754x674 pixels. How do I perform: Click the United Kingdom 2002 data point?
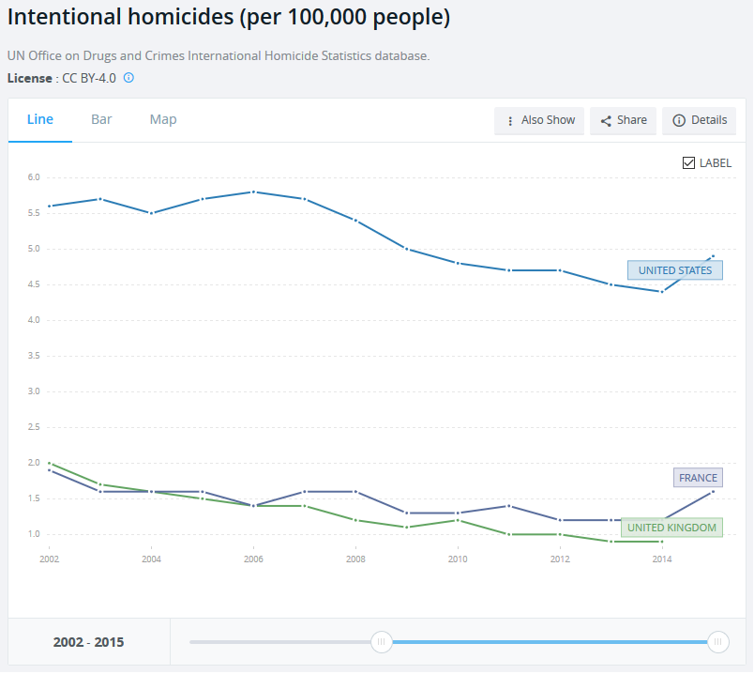49,463
